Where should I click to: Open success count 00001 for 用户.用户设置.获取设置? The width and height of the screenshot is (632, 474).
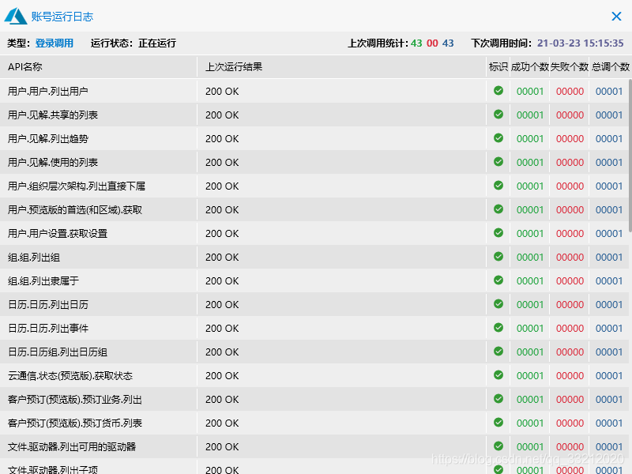click(x=530, y=233)
